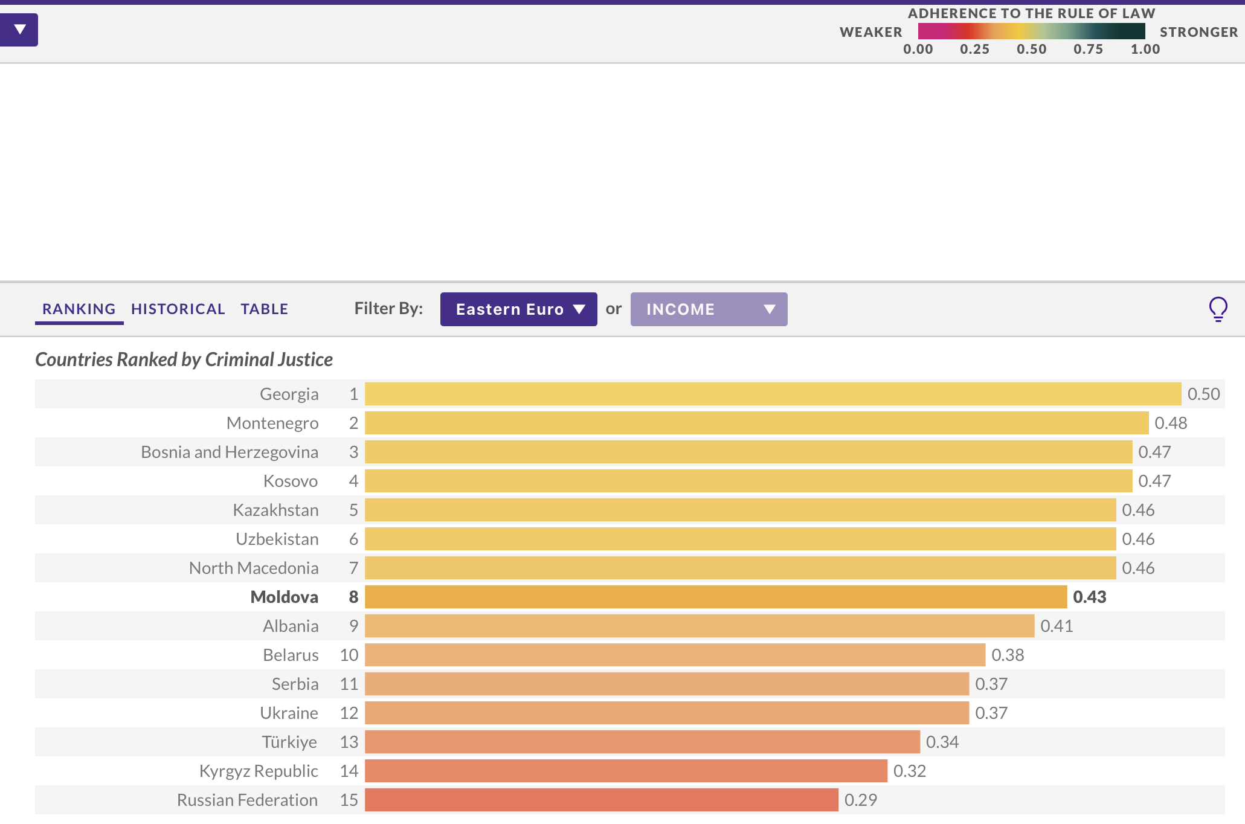Open the INCOME filter dropdown
The image size is (1245, 824).
coord(709,309)
